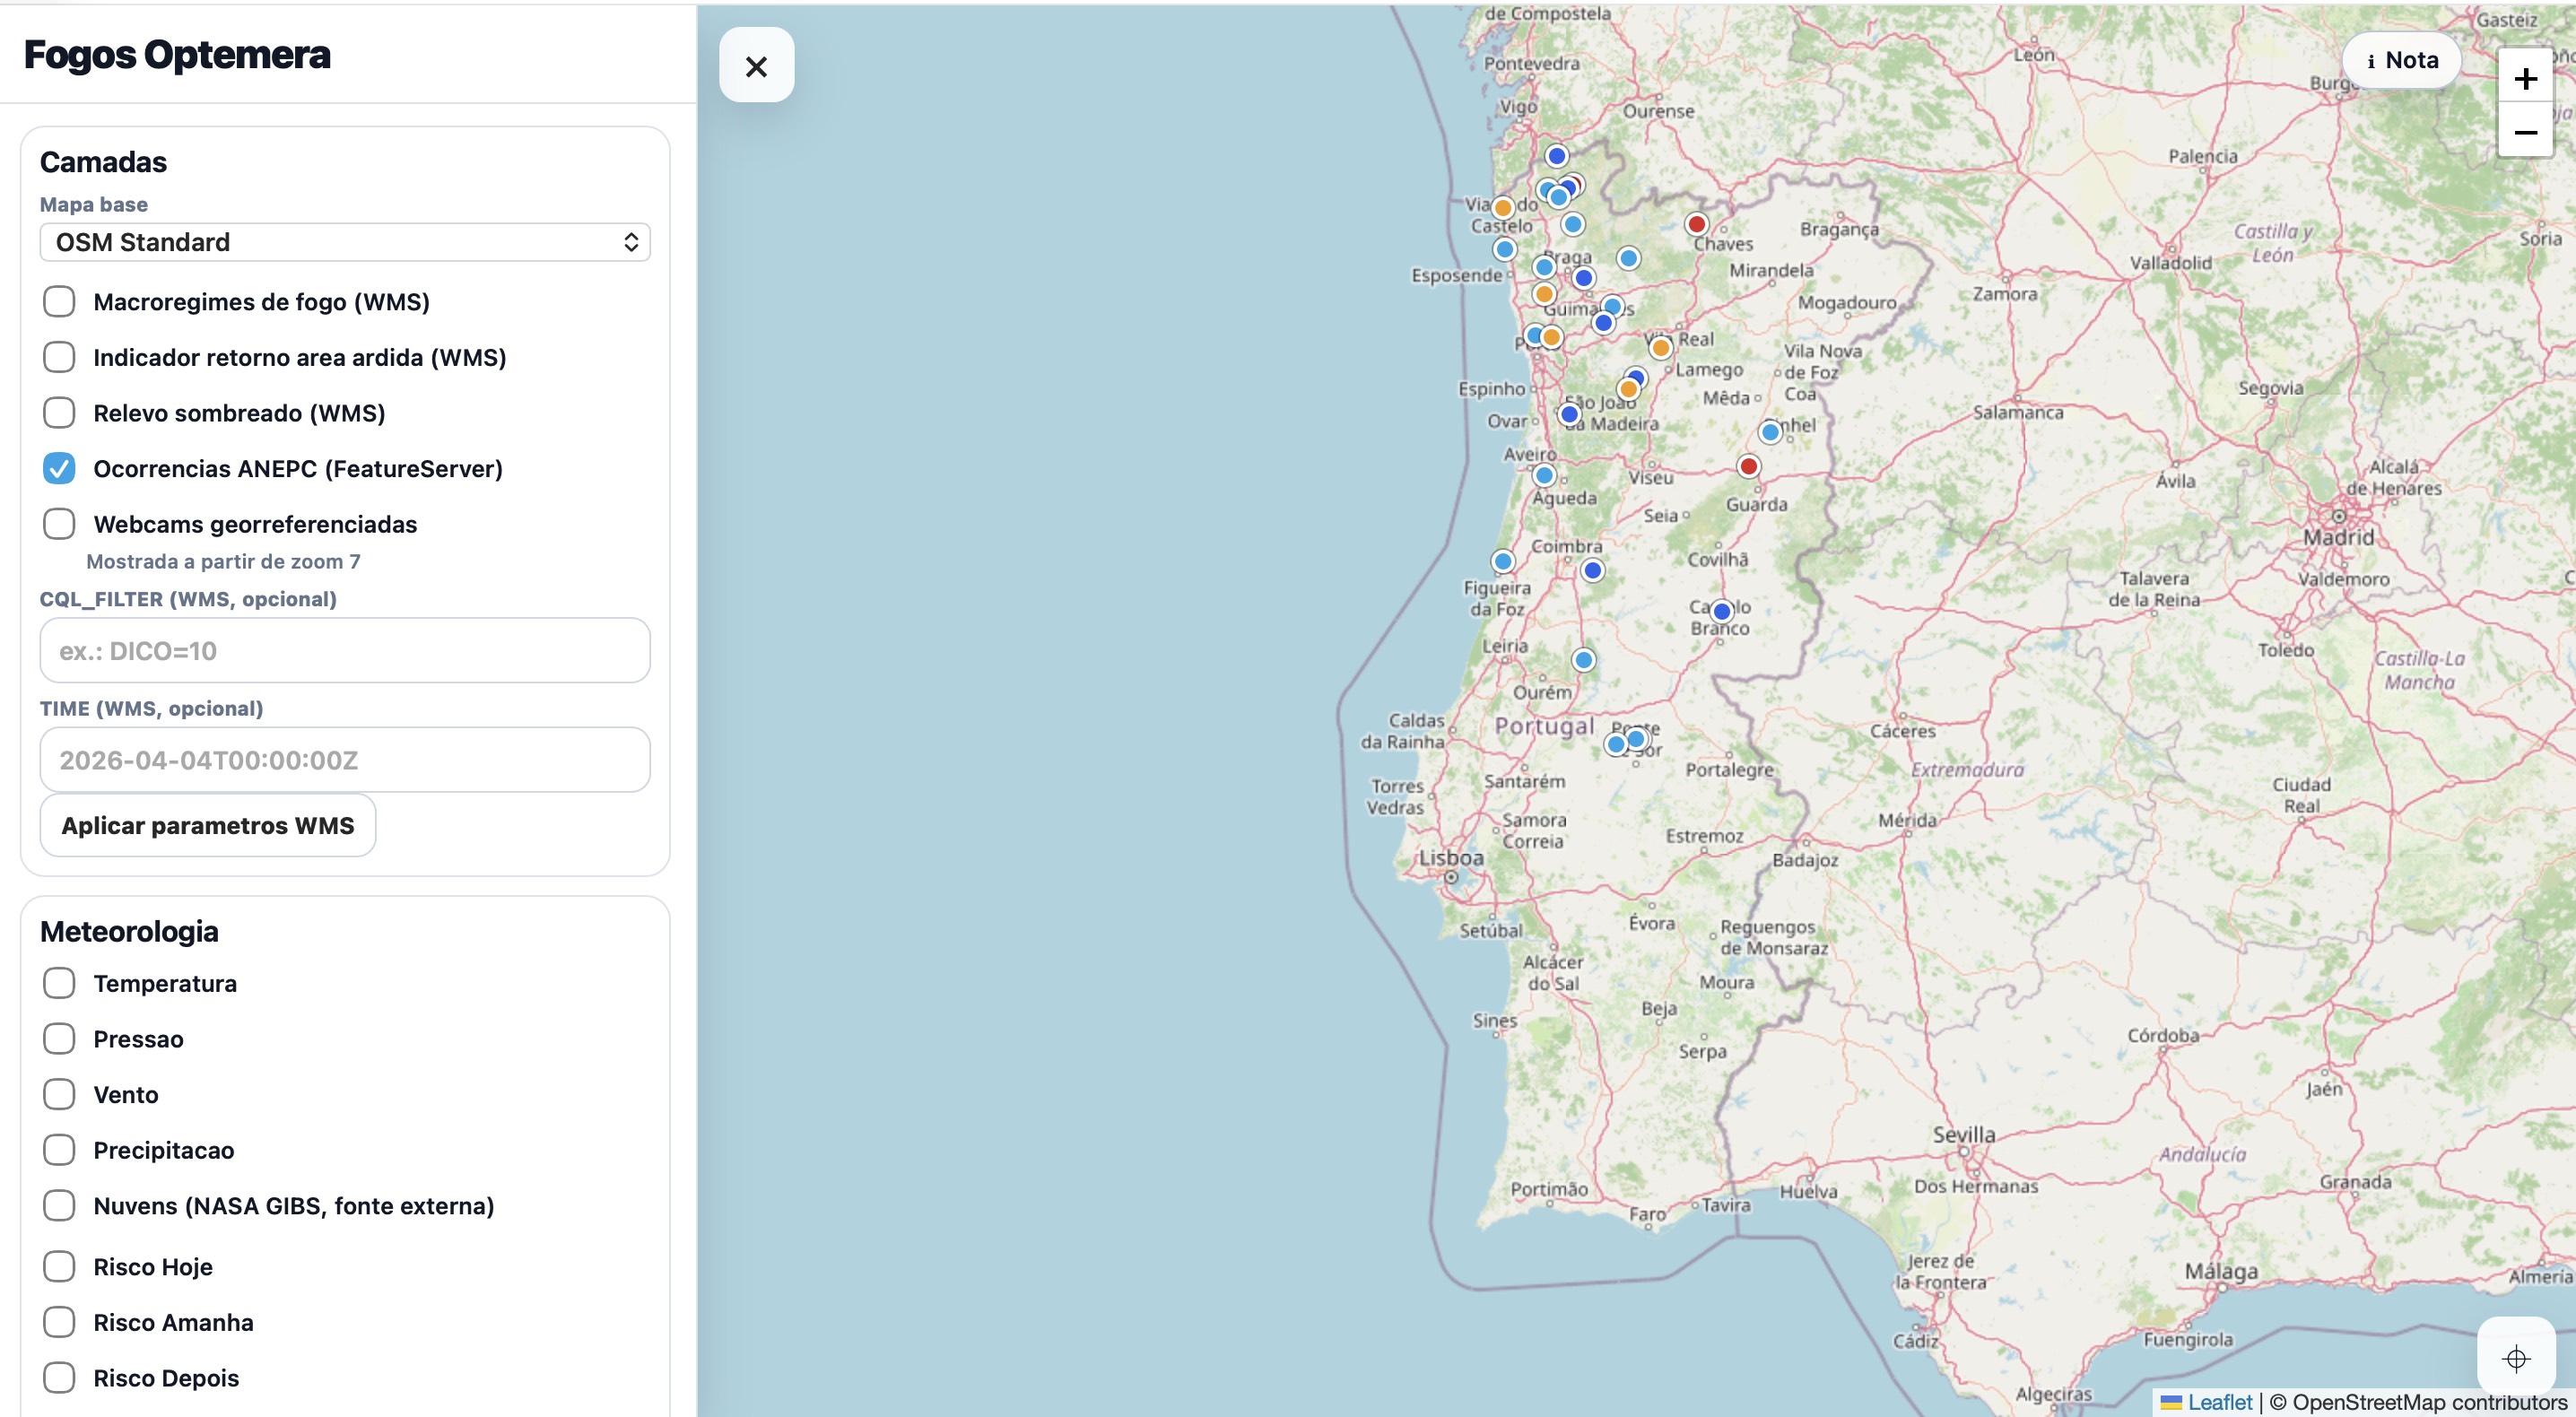Open the Nota info button

tap(2401, 60)
